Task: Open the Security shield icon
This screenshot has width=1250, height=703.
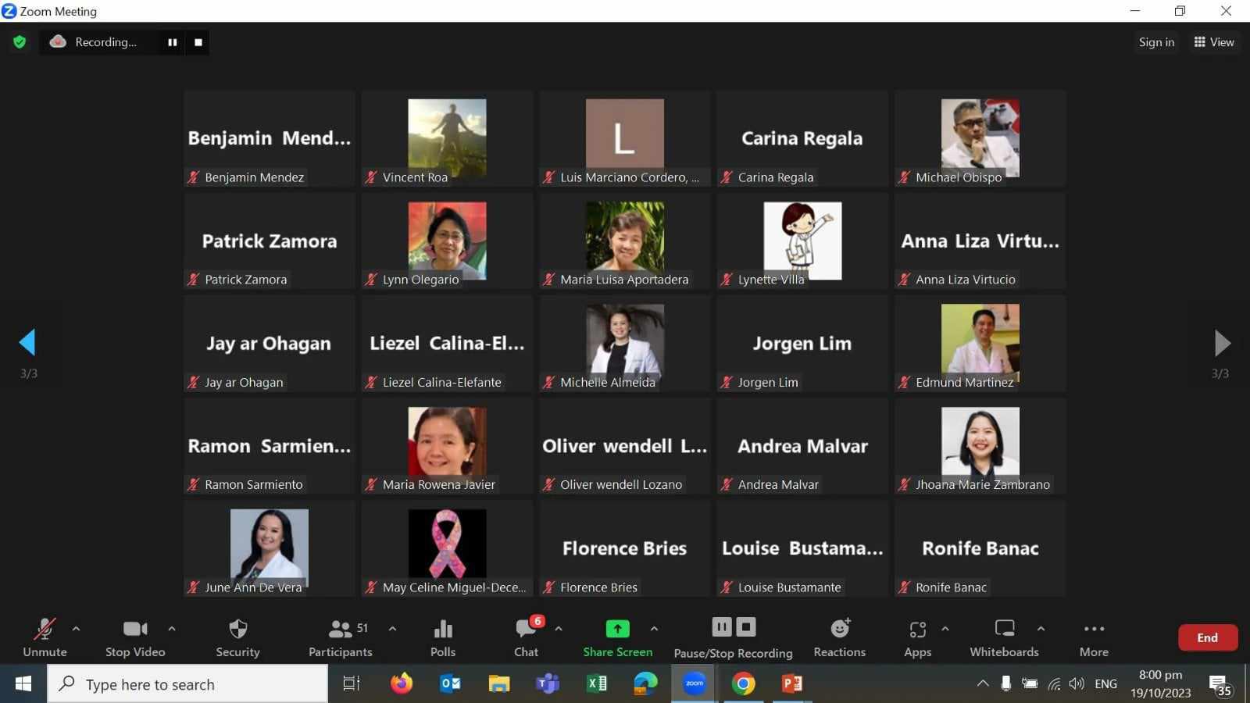Action: click(237, 630)
